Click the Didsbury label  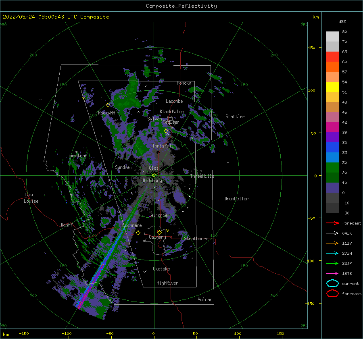[x=152, y=181]
